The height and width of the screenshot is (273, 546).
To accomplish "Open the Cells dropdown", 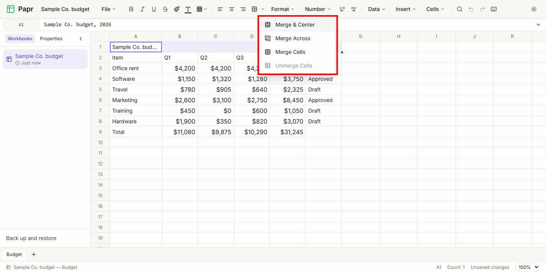I will click(x=435, y=9).
